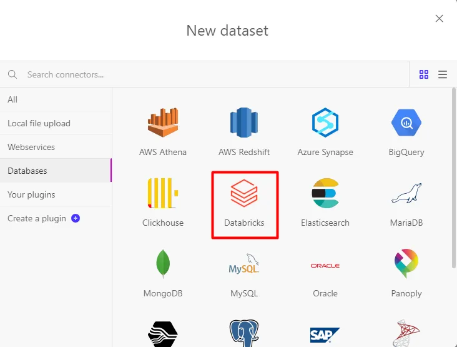Screen dimensions: 457x347
Task: Click the plus icon beside Create a plugin
Action: pos(76,218)
